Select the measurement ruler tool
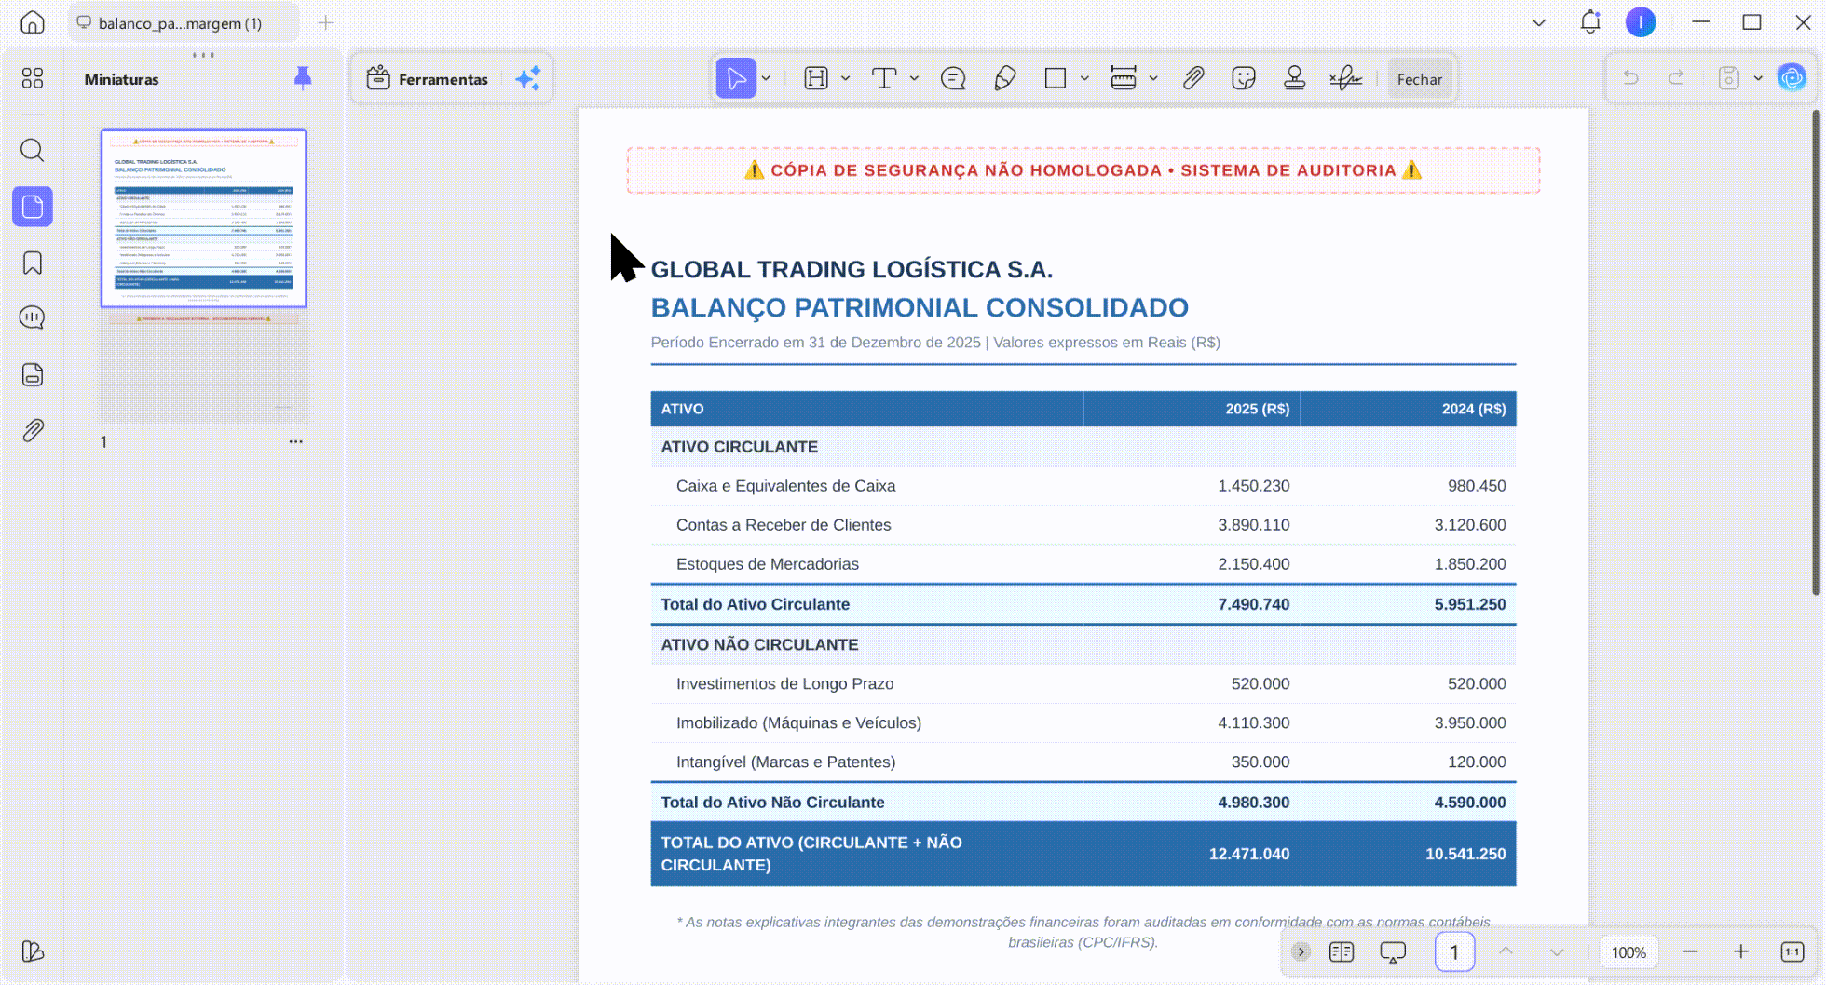Viewport: 1826px width, 985px height. (x=1124, y=78)
